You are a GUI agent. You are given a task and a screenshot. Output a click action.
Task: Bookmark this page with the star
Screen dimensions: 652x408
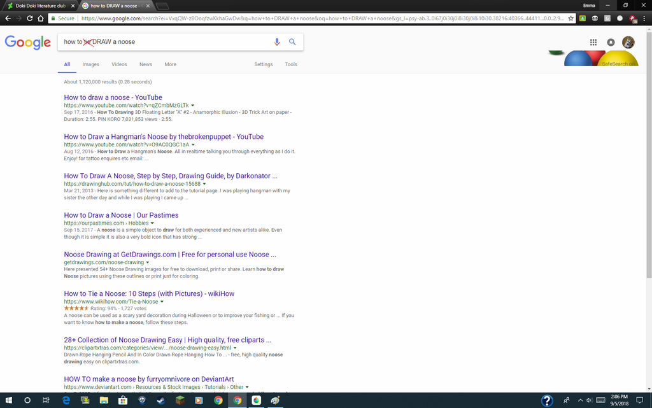[571, 18]
